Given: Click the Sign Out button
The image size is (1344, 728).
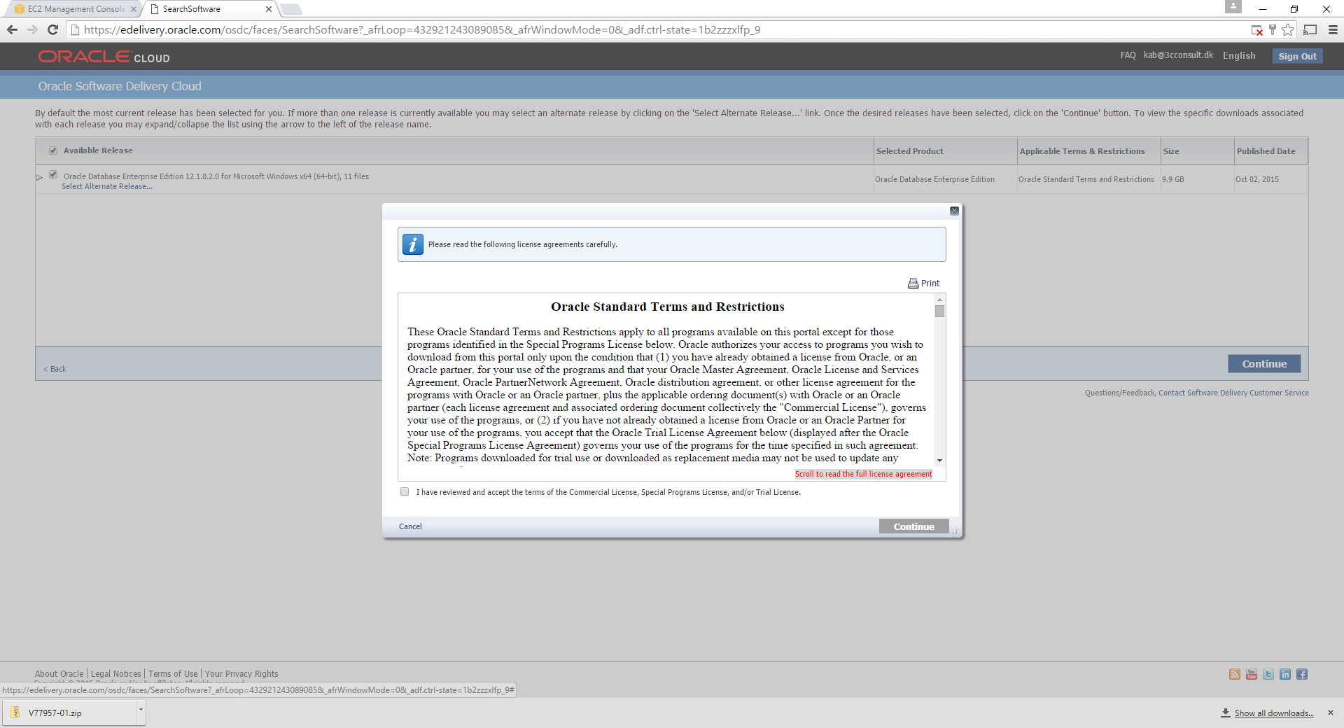Looking at the screenshot, I should click(1297, 56).
